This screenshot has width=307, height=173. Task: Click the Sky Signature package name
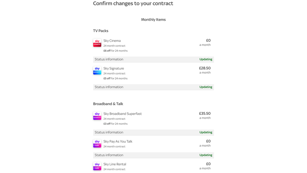click(114, 68)
